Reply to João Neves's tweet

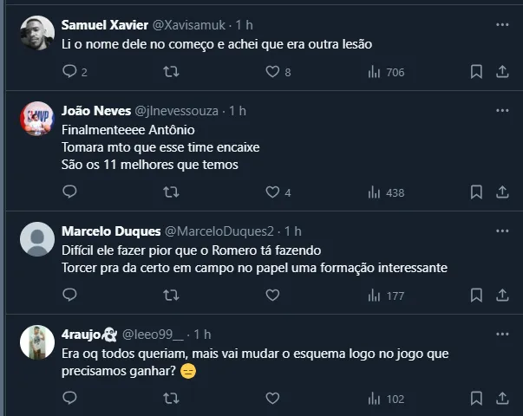tap(70, 192)
